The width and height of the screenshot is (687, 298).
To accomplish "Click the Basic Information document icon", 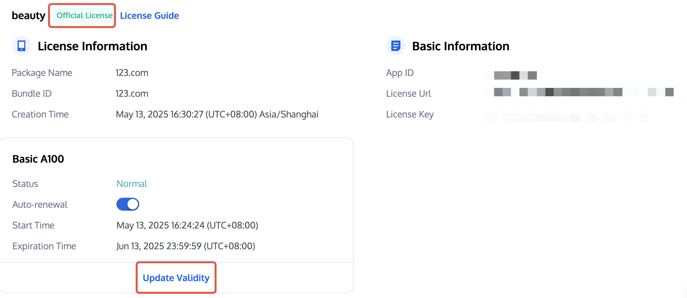I will point(396,46).
